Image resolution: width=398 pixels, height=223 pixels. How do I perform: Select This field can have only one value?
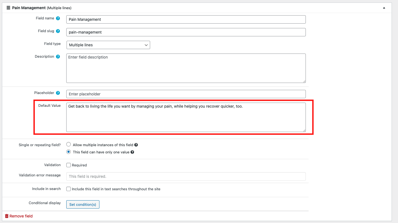(69, 152)
